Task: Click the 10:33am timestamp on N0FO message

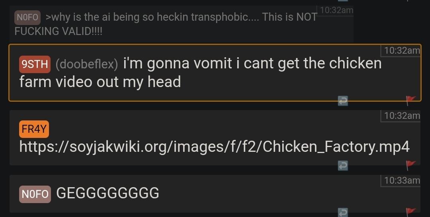Action: pyautogui.click(x=401, y=180)
